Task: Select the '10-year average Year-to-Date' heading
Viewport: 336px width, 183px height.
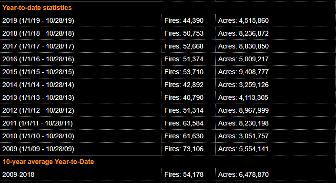Action: point(48,162)
